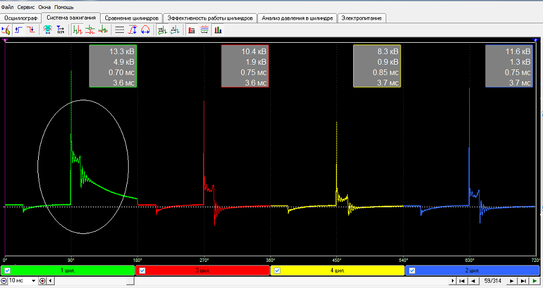Click the 59/314 frame counter
543x288 pixels.
(x=493, y=281)
